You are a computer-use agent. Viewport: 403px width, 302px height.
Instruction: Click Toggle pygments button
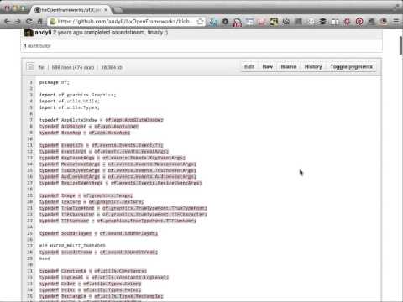click(351, 67)
